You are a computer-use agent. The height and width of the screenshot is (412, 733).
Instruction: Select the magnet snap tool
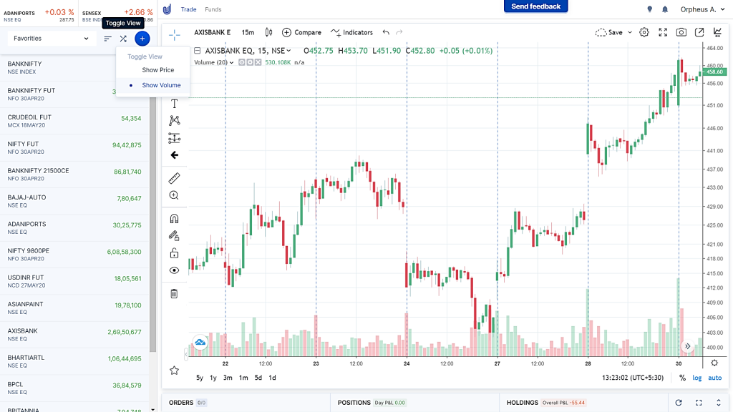[x=174, y=219]
